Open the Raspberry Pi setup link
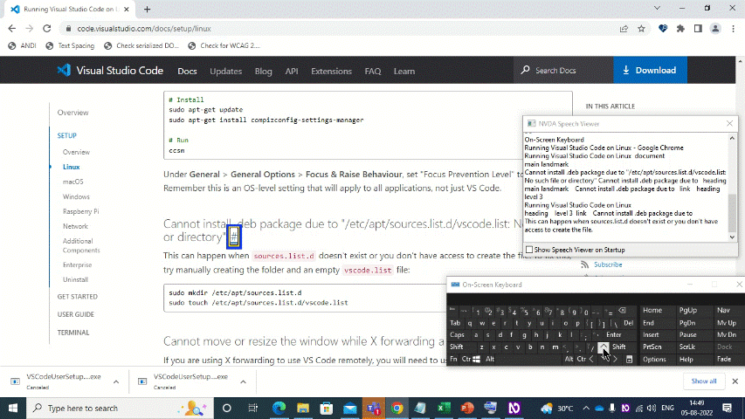The height and width of the screenshot is (419, 745). [80, 211]
